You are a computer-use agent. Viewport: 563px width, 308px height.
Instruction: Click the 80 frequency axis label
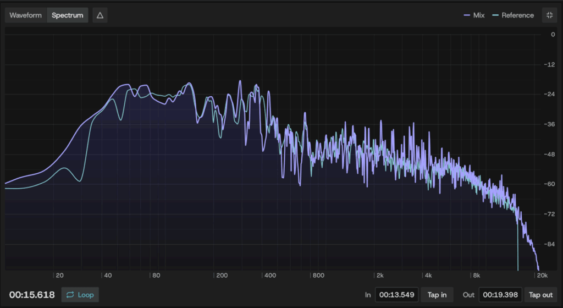[x=156, y=276]
